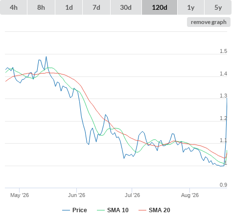This screenshot has width=232, height=223.
Task: Hide the SMA 20 series via legend
Action: [x=160, y=210]
